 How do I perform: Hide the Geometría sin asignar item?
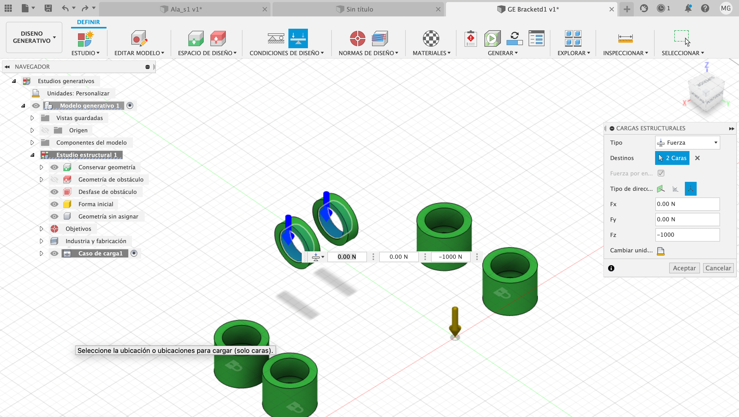point(54,216)
